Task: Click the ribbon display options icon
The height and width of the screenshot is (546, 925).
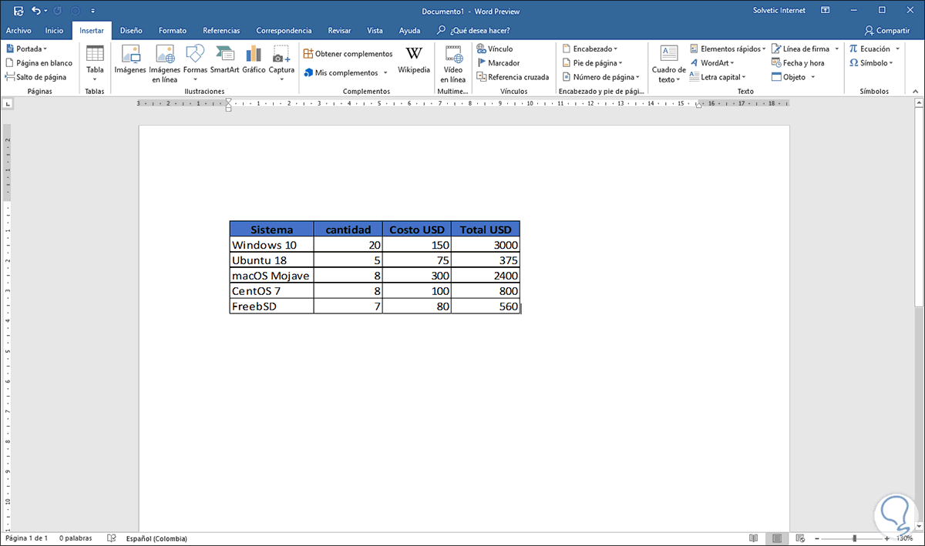Action: [825, 11]
